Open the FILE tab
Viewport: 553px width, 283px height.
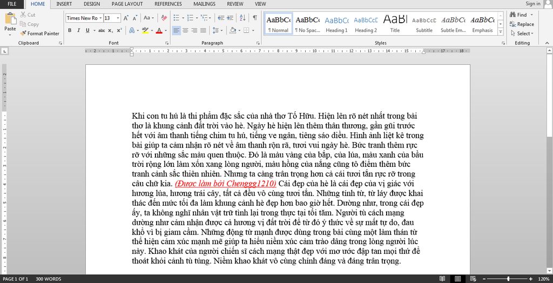pos(12,4)
